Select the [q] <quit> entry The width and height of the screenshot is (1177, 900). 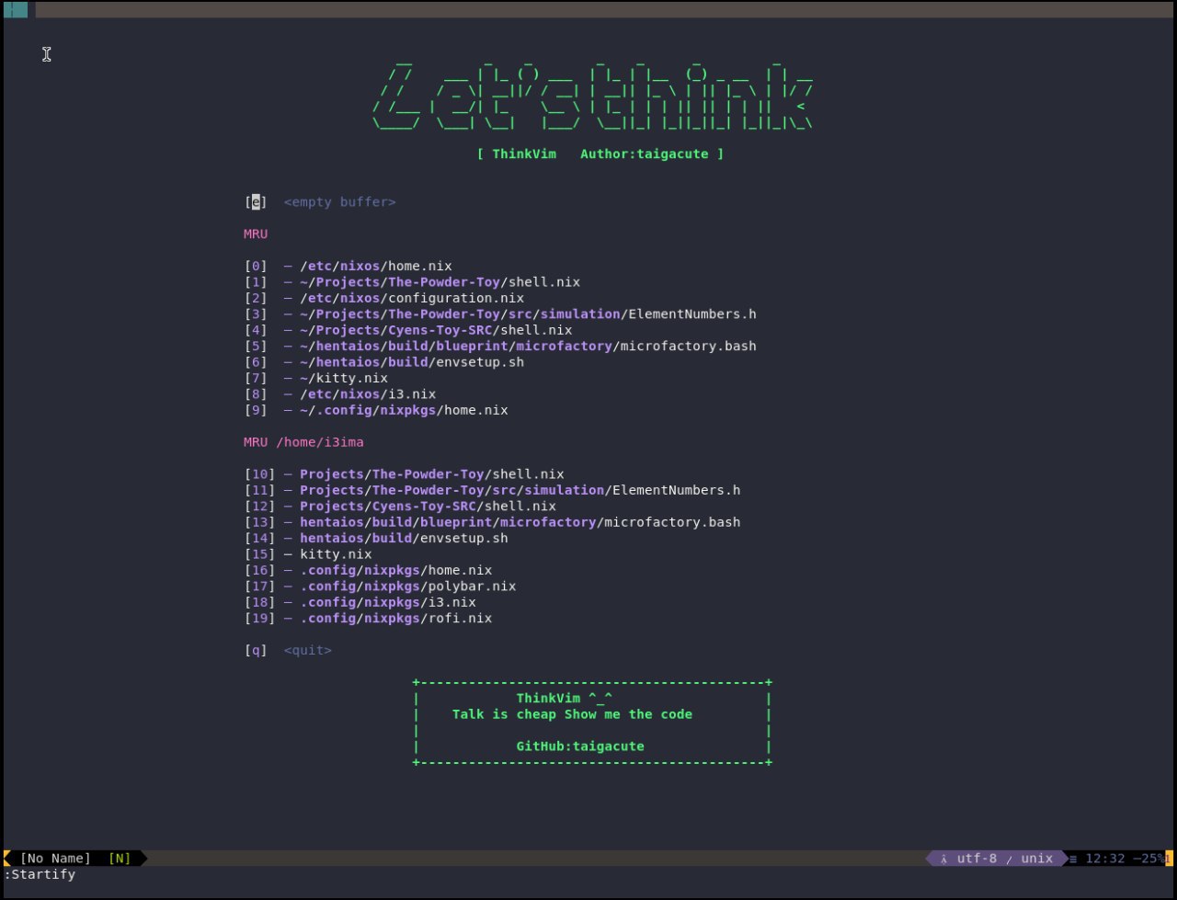pyautogui.click(x=288, y=651)
